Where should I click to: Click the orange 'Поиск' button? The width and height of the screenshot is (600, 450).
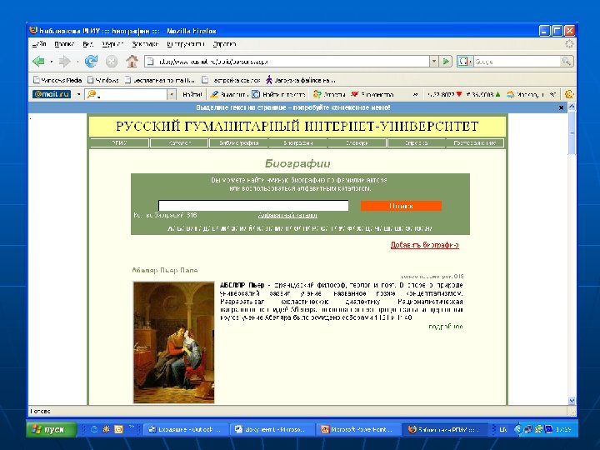pos(401,206)
